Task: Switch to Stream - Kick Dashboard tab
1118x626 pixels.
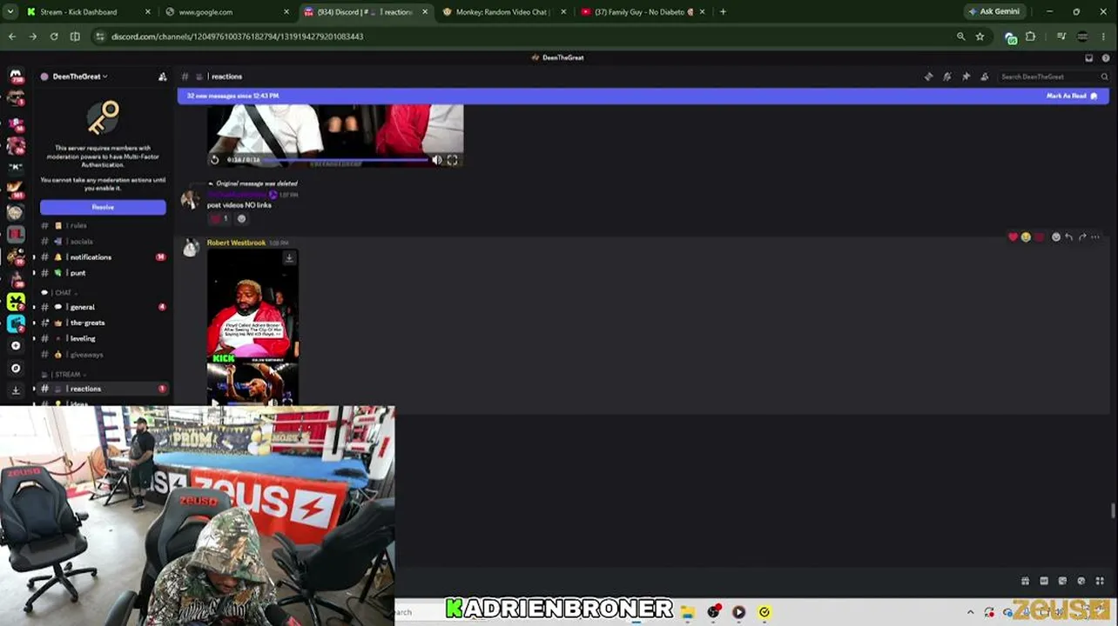Action: click(x=89, y=12)
